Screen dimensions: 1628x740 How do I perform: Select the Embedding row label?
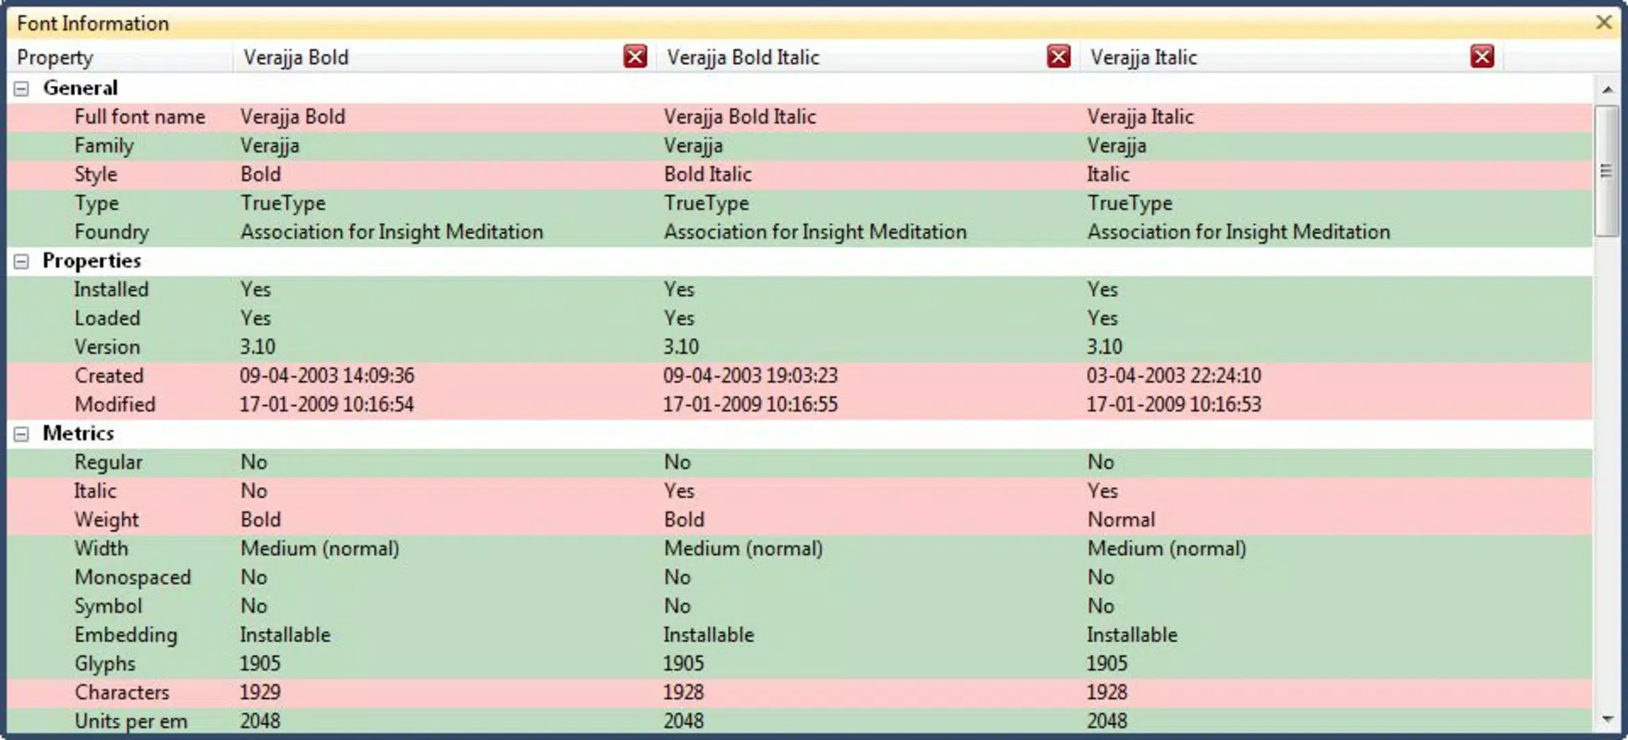(x=125, y=635)
